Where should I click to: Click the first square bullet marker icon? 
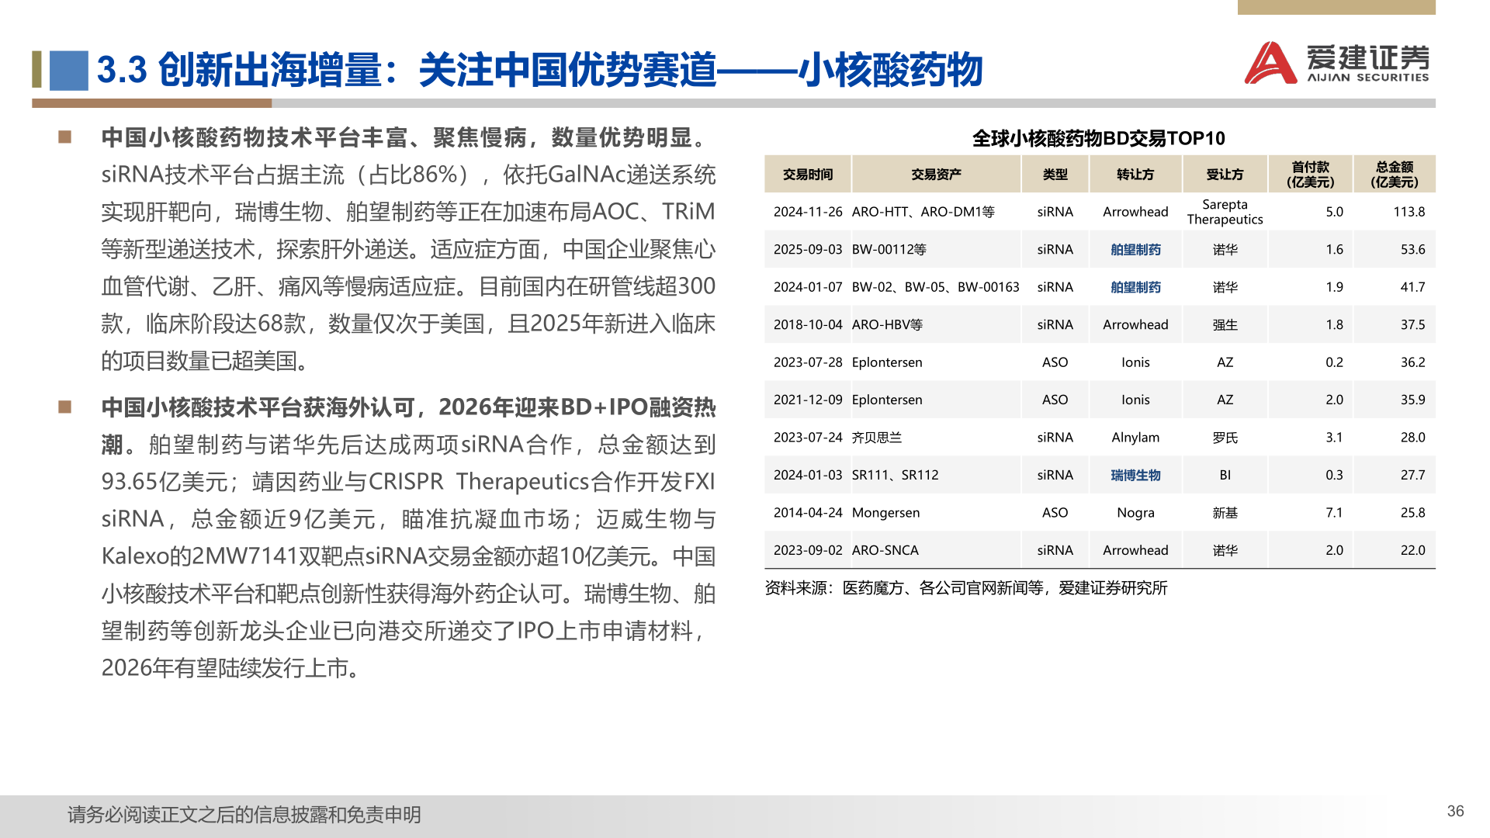click(x=65, y=135)
